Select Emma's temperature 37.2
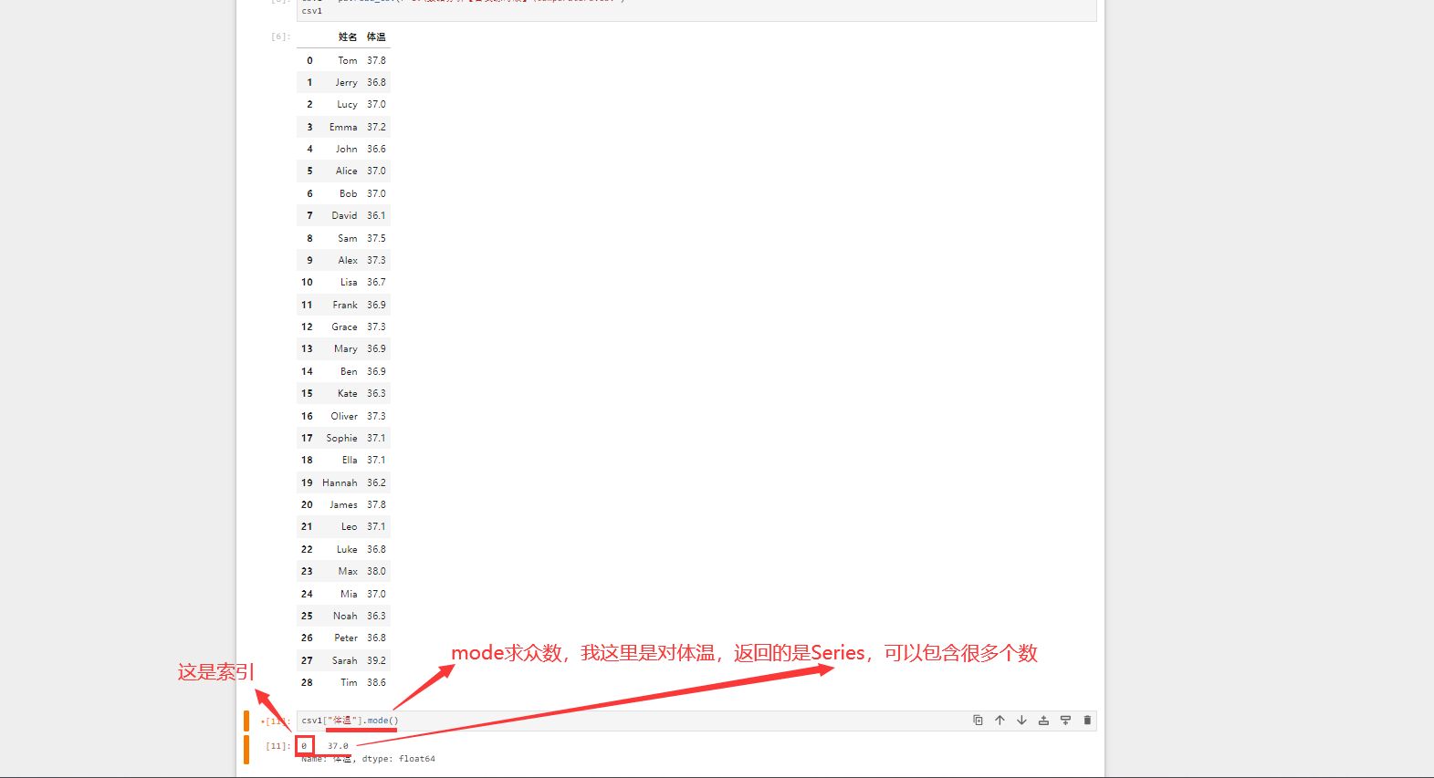Screen dimensions: 1434x778 click(x=376, y=127)
